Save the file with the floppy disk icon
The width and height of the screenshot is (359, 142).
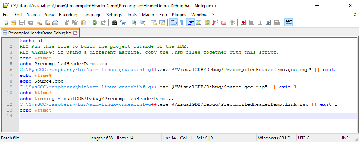point(22,22)
